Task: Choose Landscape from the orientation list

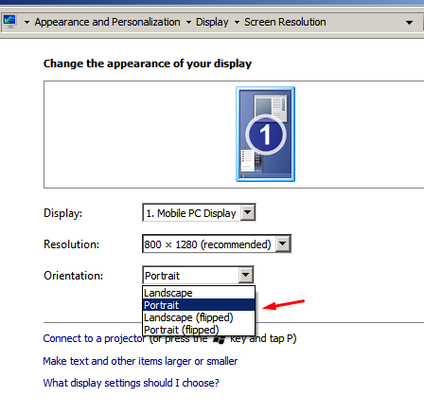Action: pyautogui.click(x=199, y=293)
